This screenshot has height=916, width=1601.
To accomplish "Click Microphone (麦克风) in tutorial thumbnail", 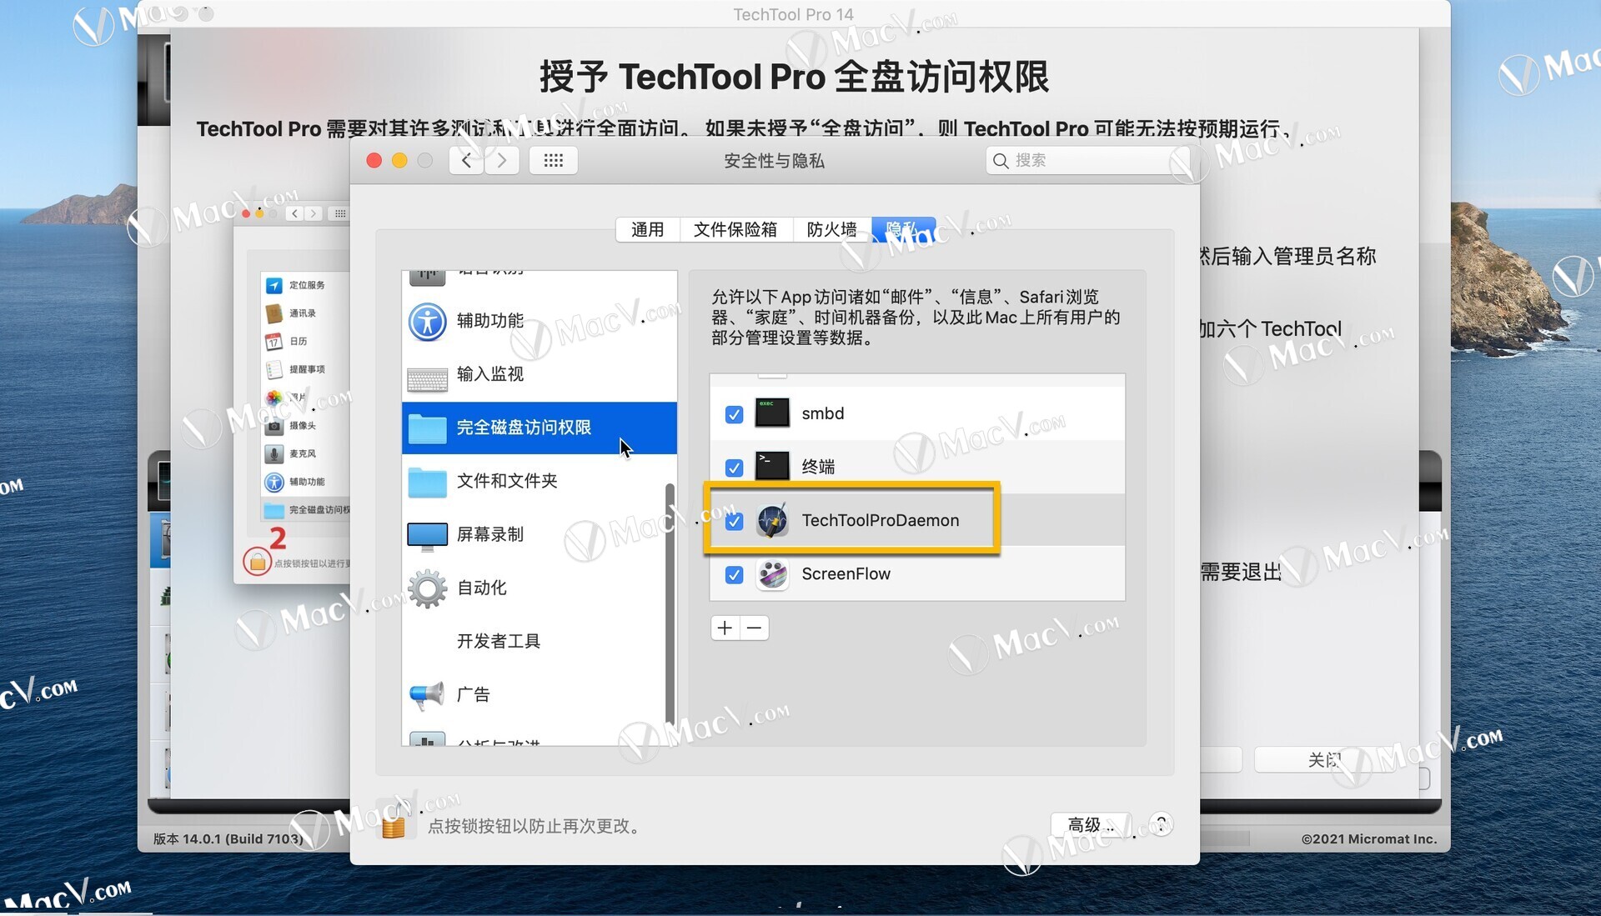I will click(303, 453).
